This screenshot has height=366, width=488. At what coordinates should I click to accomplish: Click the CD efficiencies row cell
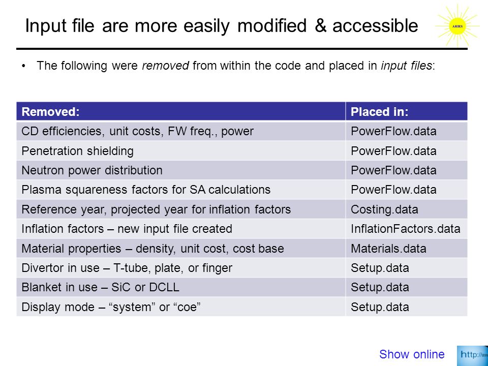pyautogui.click(x=181, y=131)
